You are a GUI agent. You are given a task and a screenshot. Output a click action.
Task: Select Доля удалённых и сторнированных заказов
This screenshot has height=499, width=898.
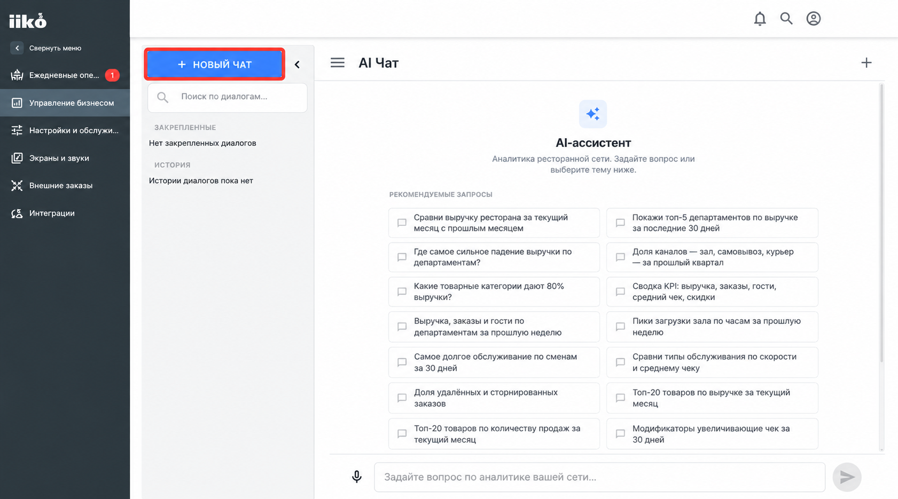click(x=494, y=398)
